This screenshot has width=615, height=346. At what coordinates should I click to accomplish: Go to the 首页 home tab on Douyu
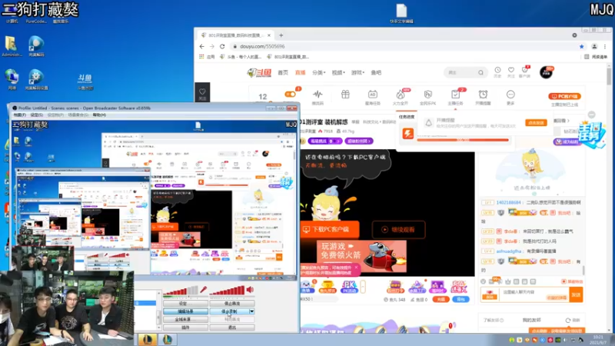[x=283, y=72]
